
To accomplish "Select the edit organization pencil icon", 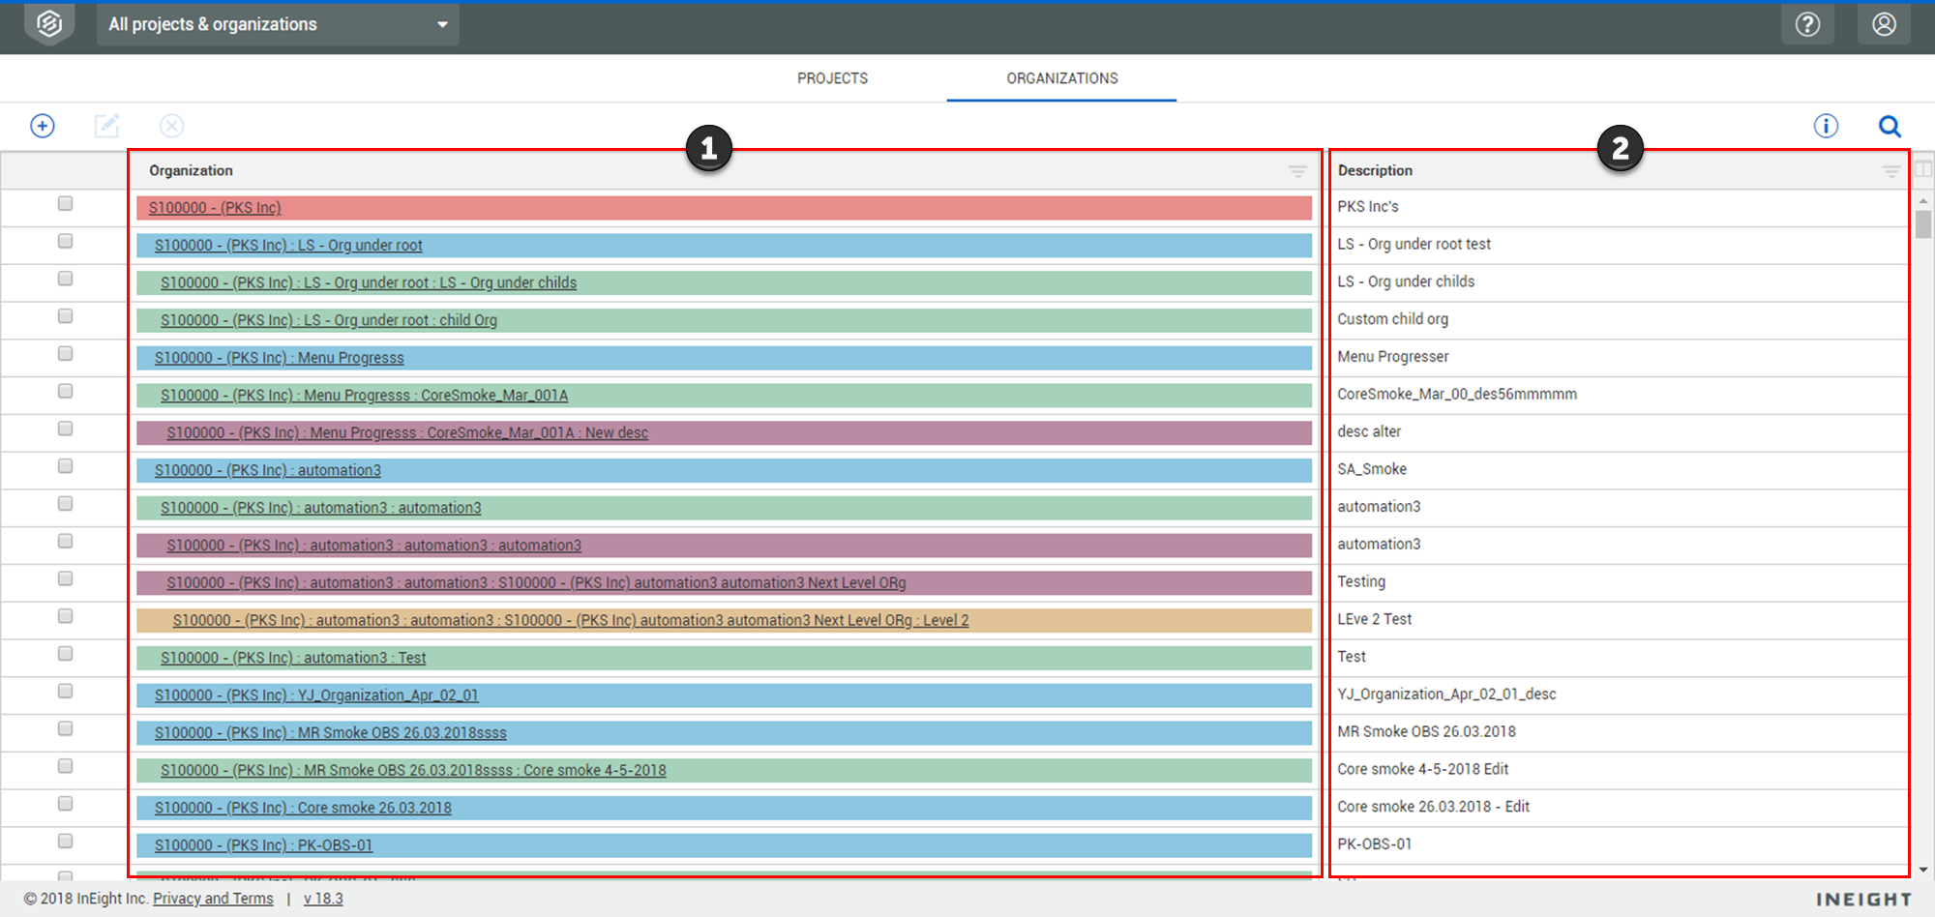I will pyautogui.click(x=106, y=126).
